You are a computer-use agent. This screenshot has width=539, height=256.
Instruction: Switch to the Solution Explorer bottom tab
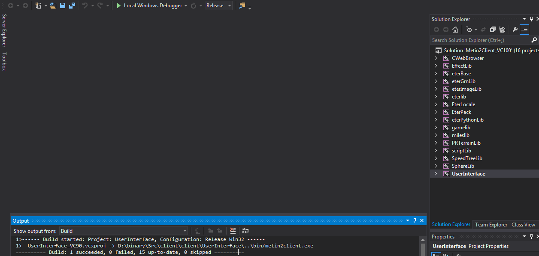click(451, 224)
